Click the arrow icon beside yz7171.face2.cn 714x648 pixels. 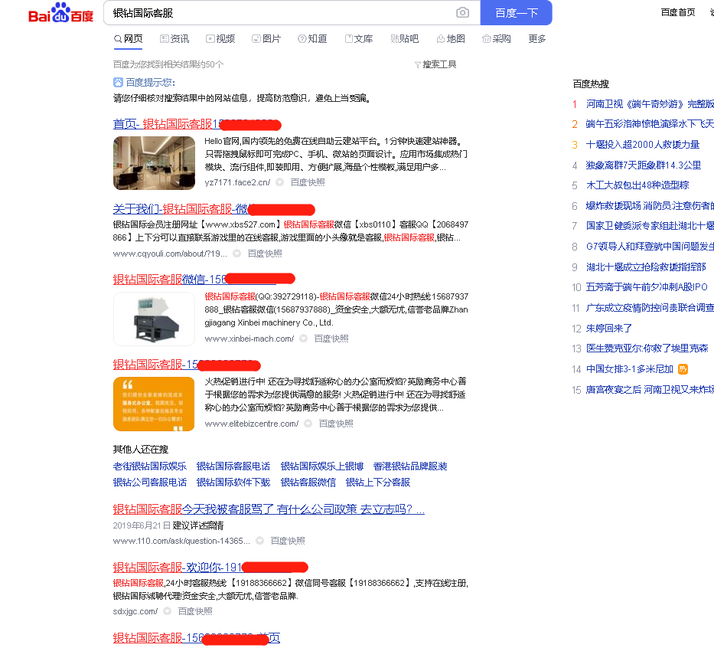coord(280,182)
